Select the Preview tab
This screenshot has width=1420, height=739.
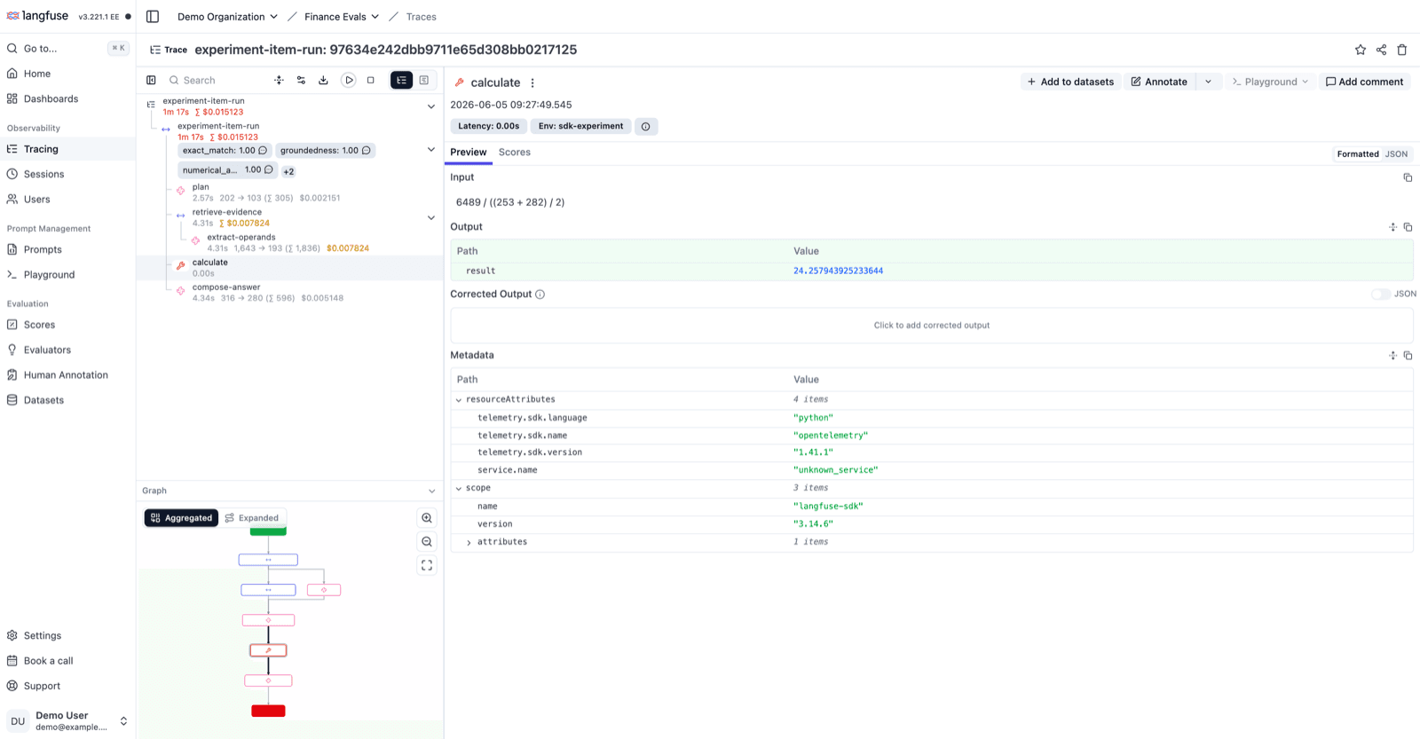pos(469,153)
